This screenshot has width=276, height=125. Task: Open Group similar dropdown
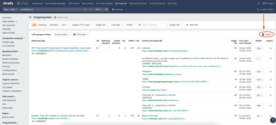click(62, 35)
